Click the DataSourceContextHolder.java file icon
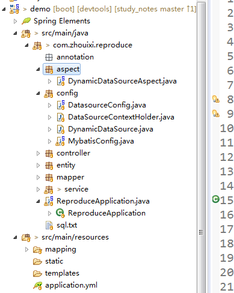Screen dimensions: 234x293 point(61,117)
